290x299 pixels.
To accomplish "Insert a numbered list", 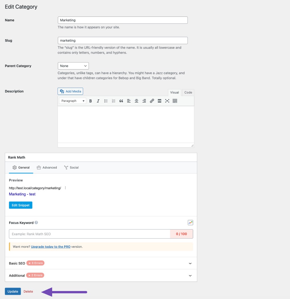I will coord(113,101).
